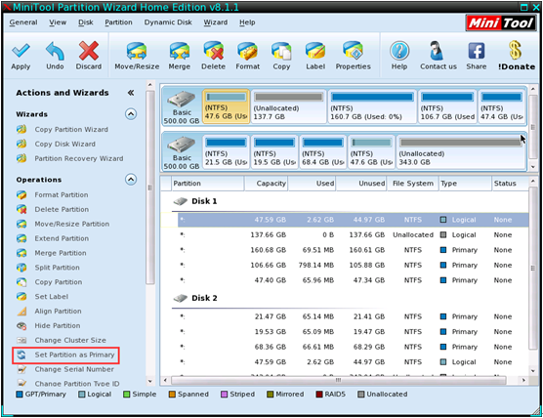Click the horizontal scrollbar of partition list

[339, 380]
